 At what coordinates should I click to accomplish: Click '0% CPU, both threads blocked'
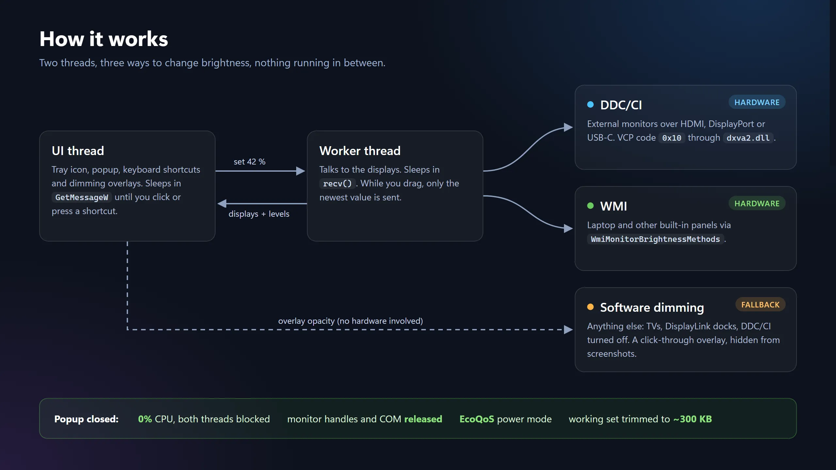tap(204, 419)
